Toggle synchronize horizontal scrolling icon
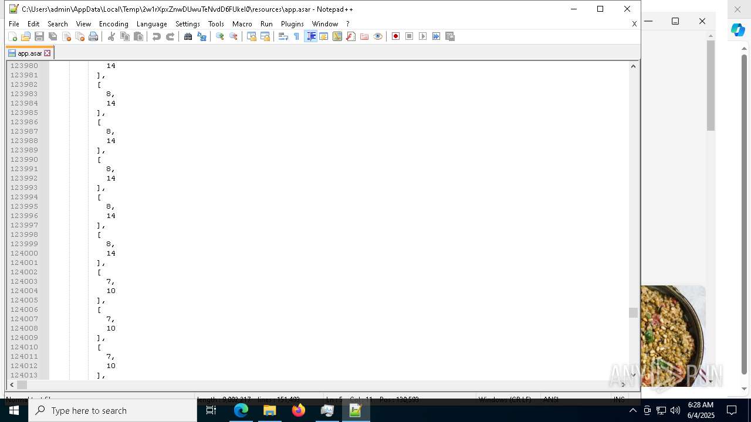Image resolution: width=751 pixels, height=422 pixels. pyautogui.click(x=265, y=36)
